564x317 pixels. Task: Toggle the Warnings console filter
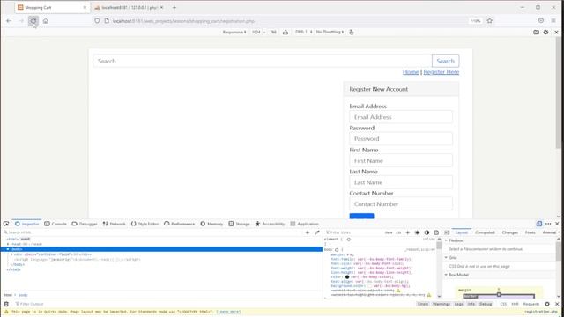(x=442, y=304)
